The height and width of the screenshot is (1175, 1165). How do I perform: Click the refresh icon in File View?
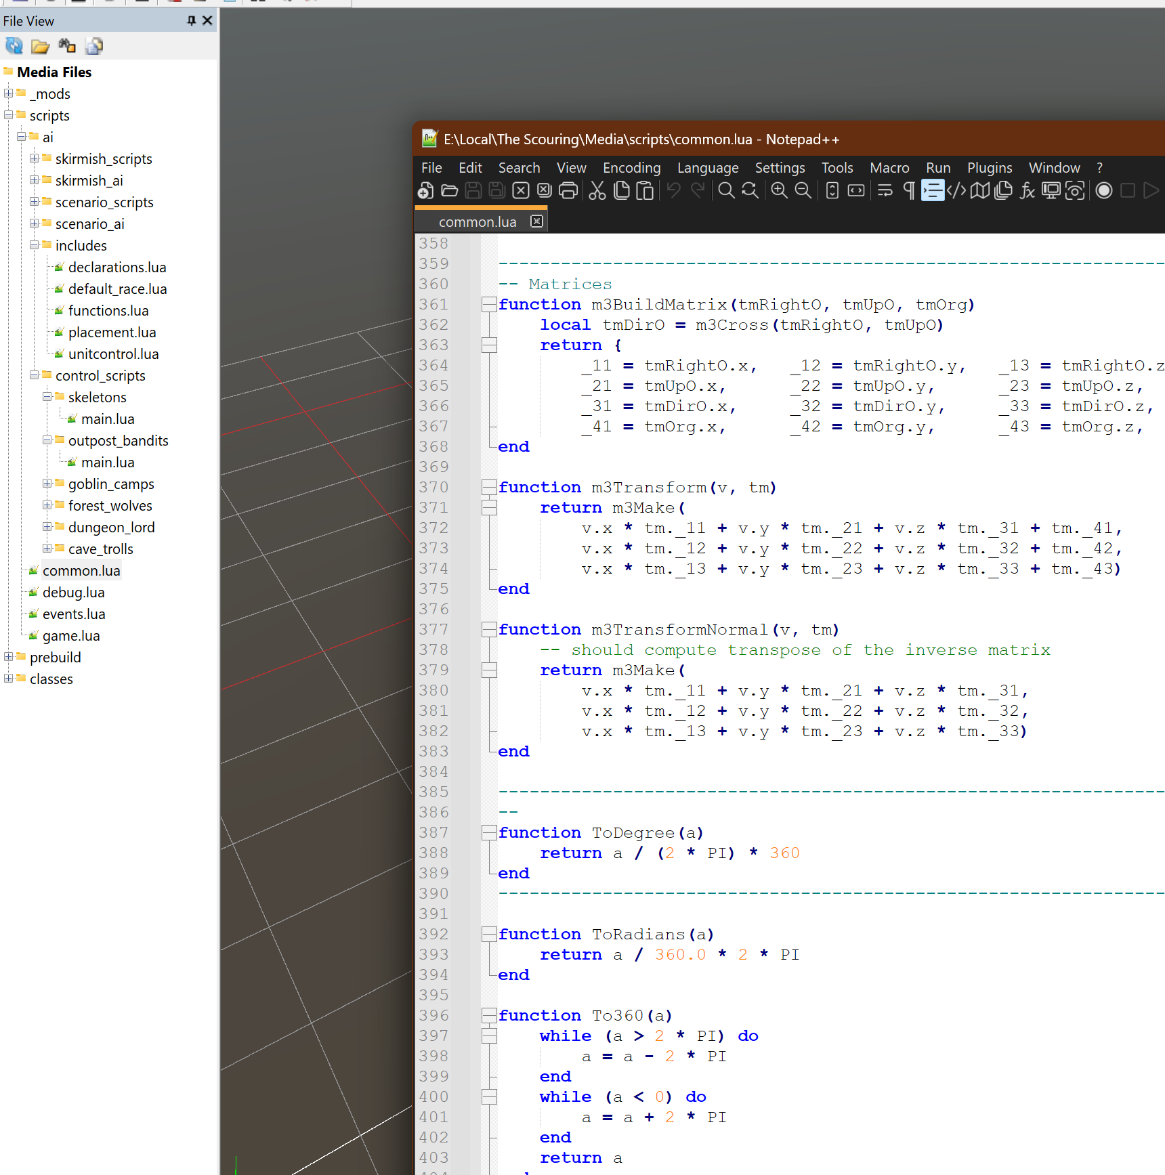coord(14,46)
